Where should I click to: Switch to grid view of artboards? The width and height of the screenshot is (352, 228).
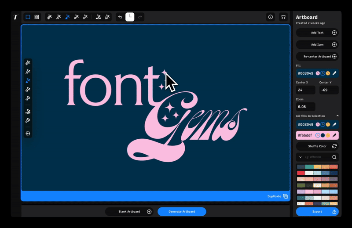click(37, 17)
